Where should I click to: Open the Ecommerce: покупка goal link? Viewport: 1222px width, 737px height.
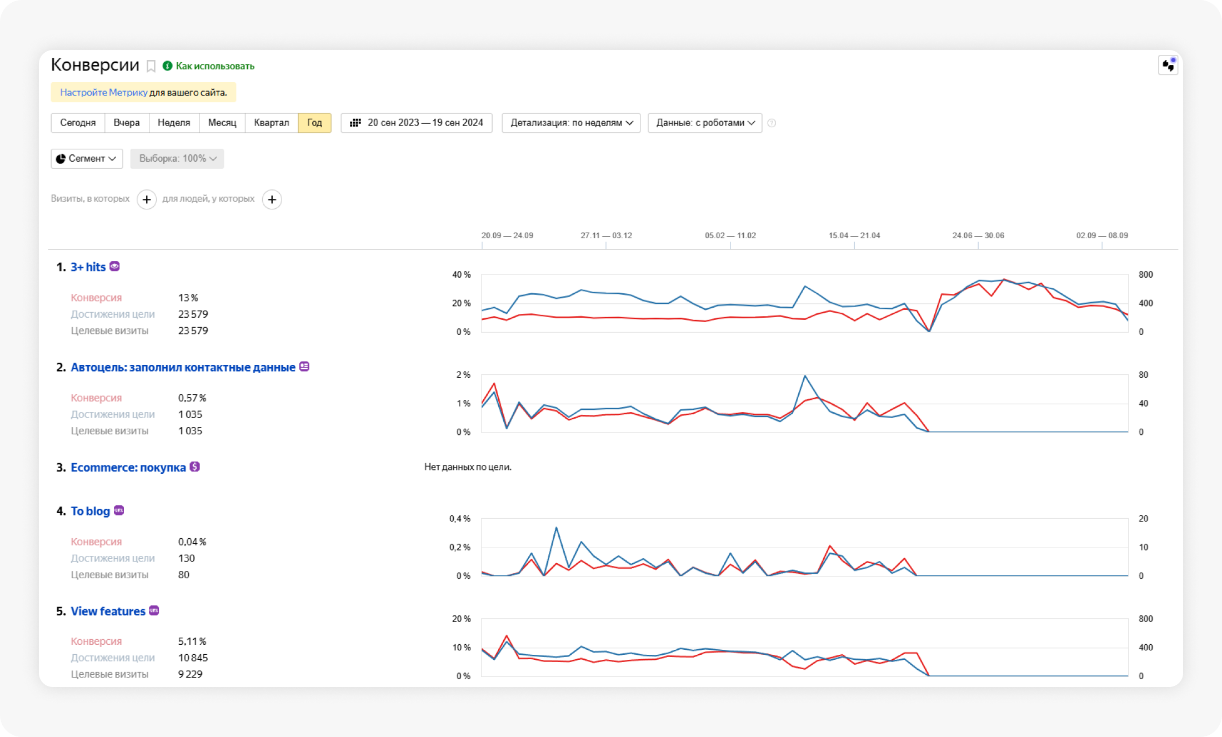128,468
